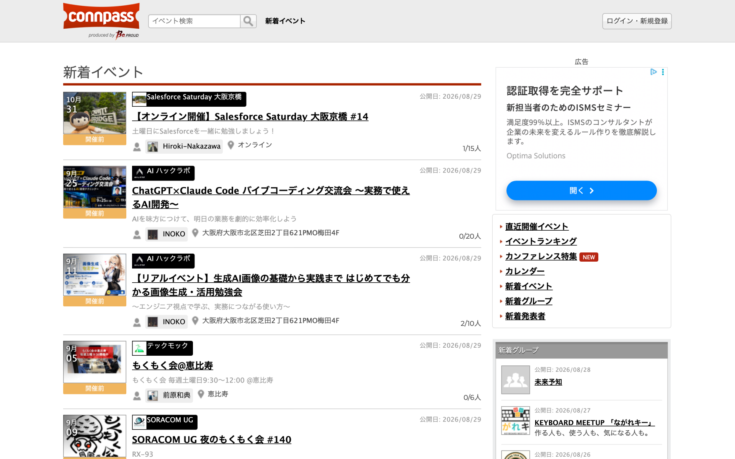Click 0/20人 participant count
The height and width of the screenshot is (459, 735).
point(470,236)
